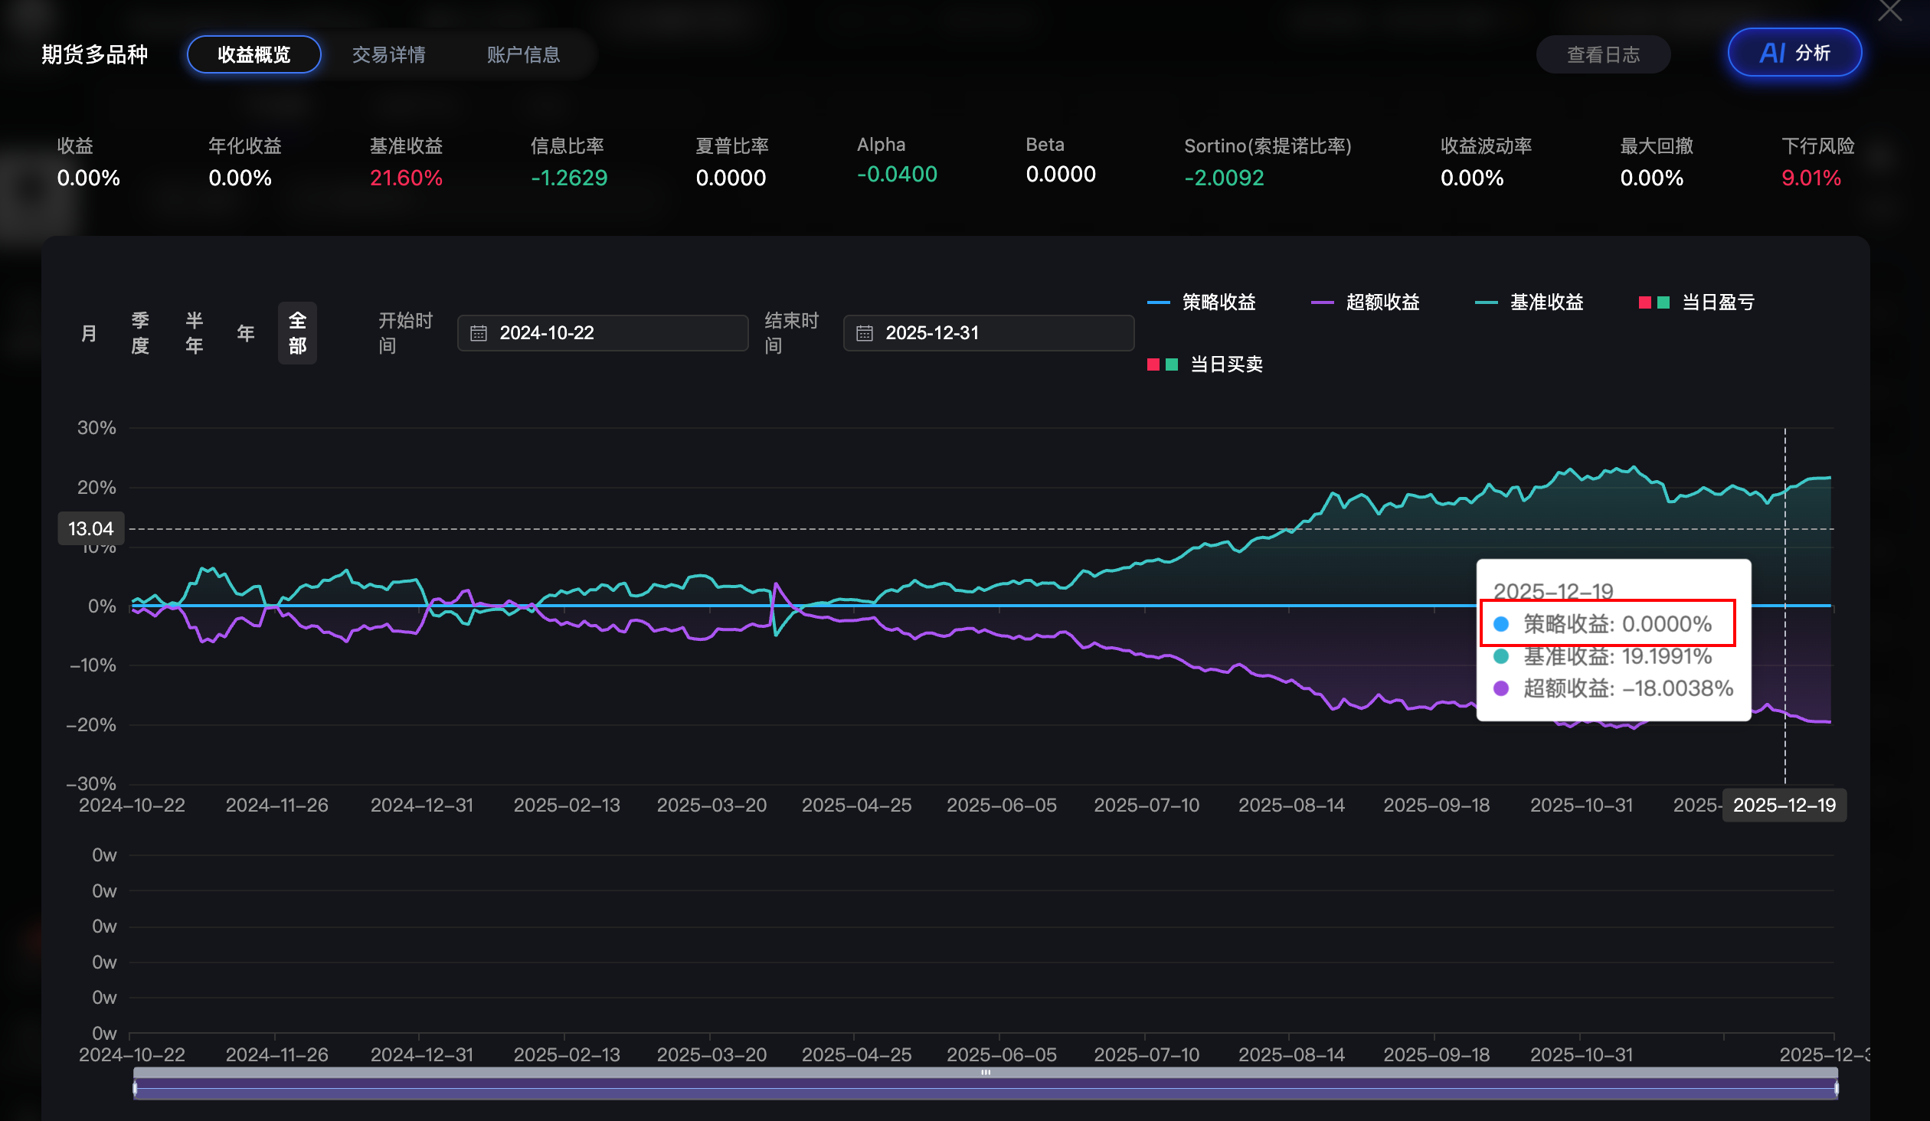Close the panel with the X icon

[1890, 10]
